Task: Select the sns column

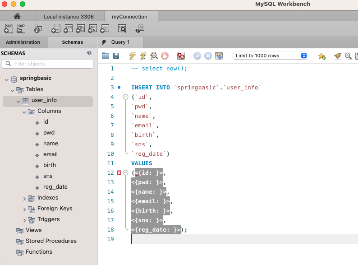Action: pyautogui.click(x=48, y=176)
